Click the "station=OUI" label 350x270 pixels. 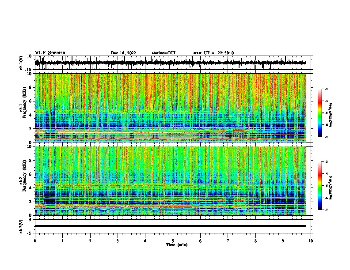(164, 53)
